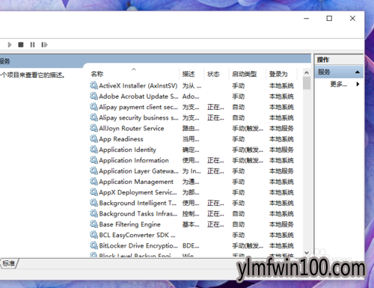Viewport: 374px width, 288px height.
Task: Sort services by the 状态 column header
Action: [x=213, y=74]
